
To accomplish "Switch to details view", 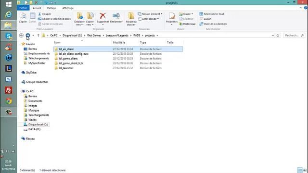I will click(x=300, y=170).
